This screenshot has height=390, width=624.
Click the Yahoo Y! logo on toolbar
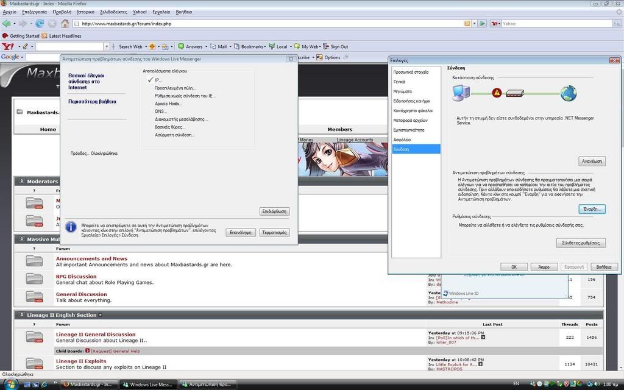tap(7, 46)
